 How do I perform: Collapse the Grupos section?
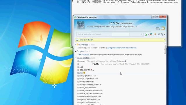(x=76, y=51)
